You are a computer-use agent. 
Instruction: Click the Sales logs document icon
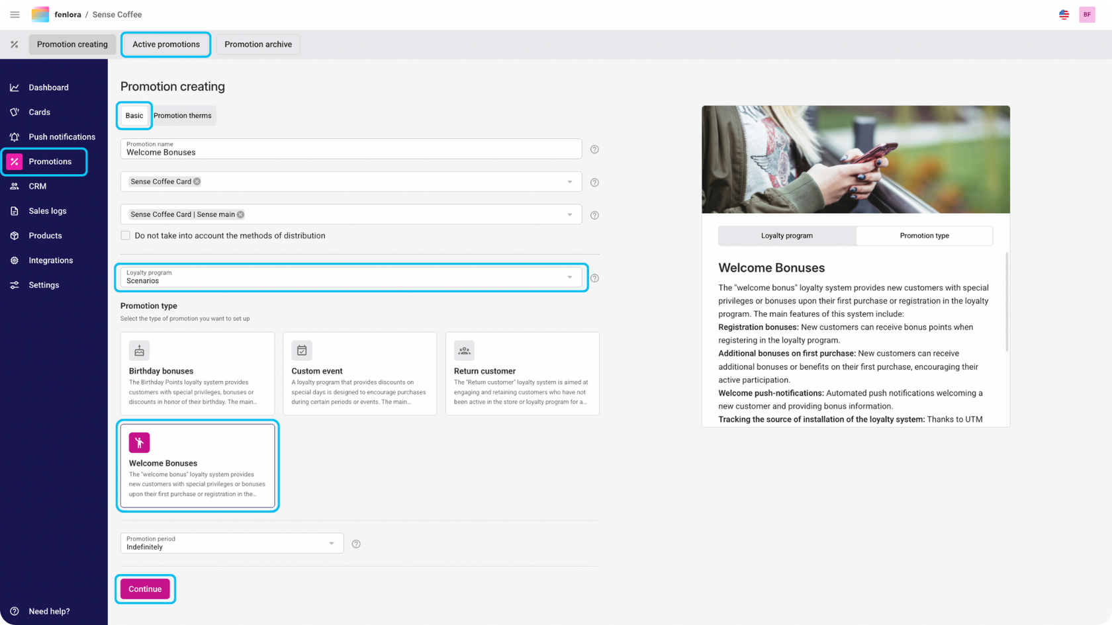15,211
